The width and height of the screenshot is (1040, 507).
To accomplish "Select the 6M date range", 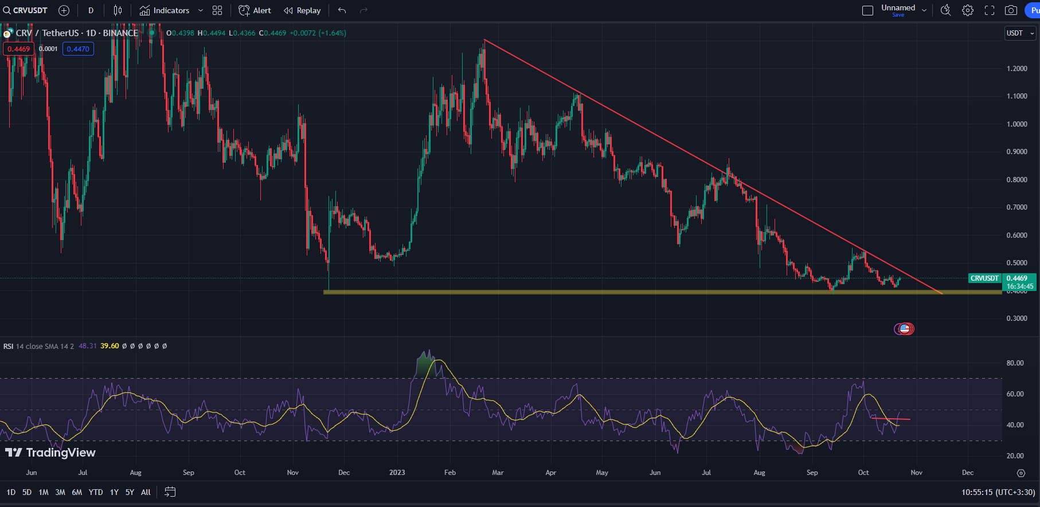I will (77, 492).
